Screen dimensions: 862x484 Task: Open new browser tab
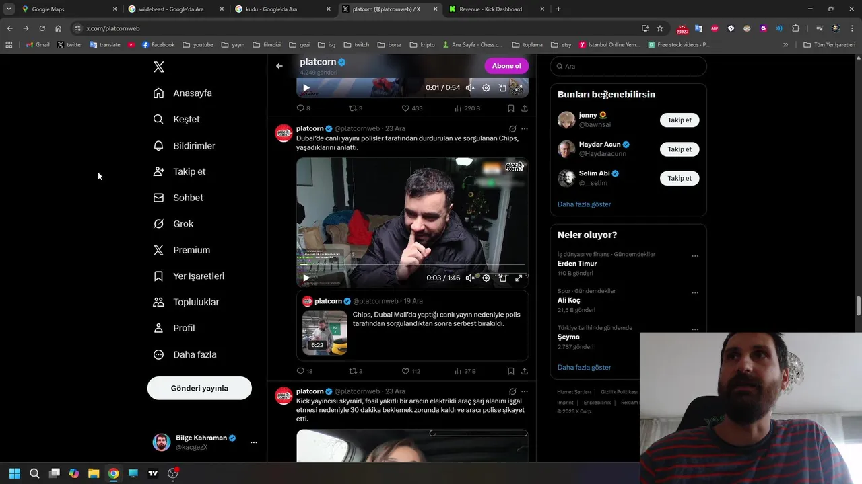click(x=558, y=9)
